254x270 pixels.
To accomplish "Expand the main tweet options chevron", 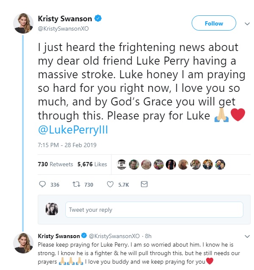I will click(247, 24).
